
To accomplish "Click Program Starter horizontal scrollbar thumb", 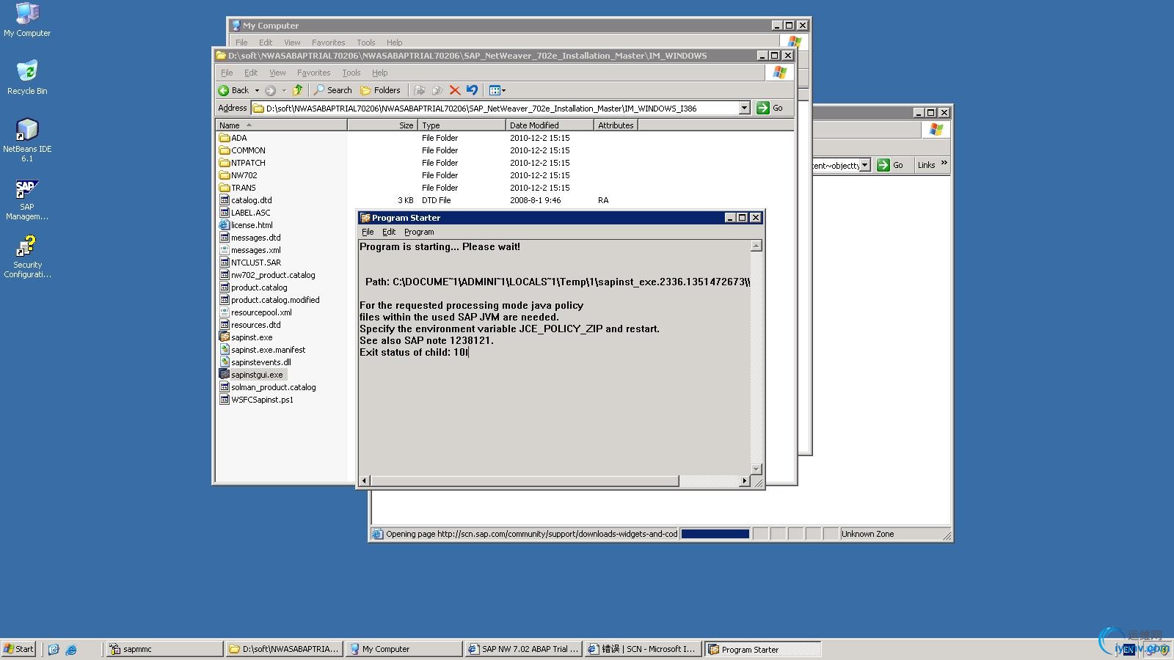I will 525,481.
